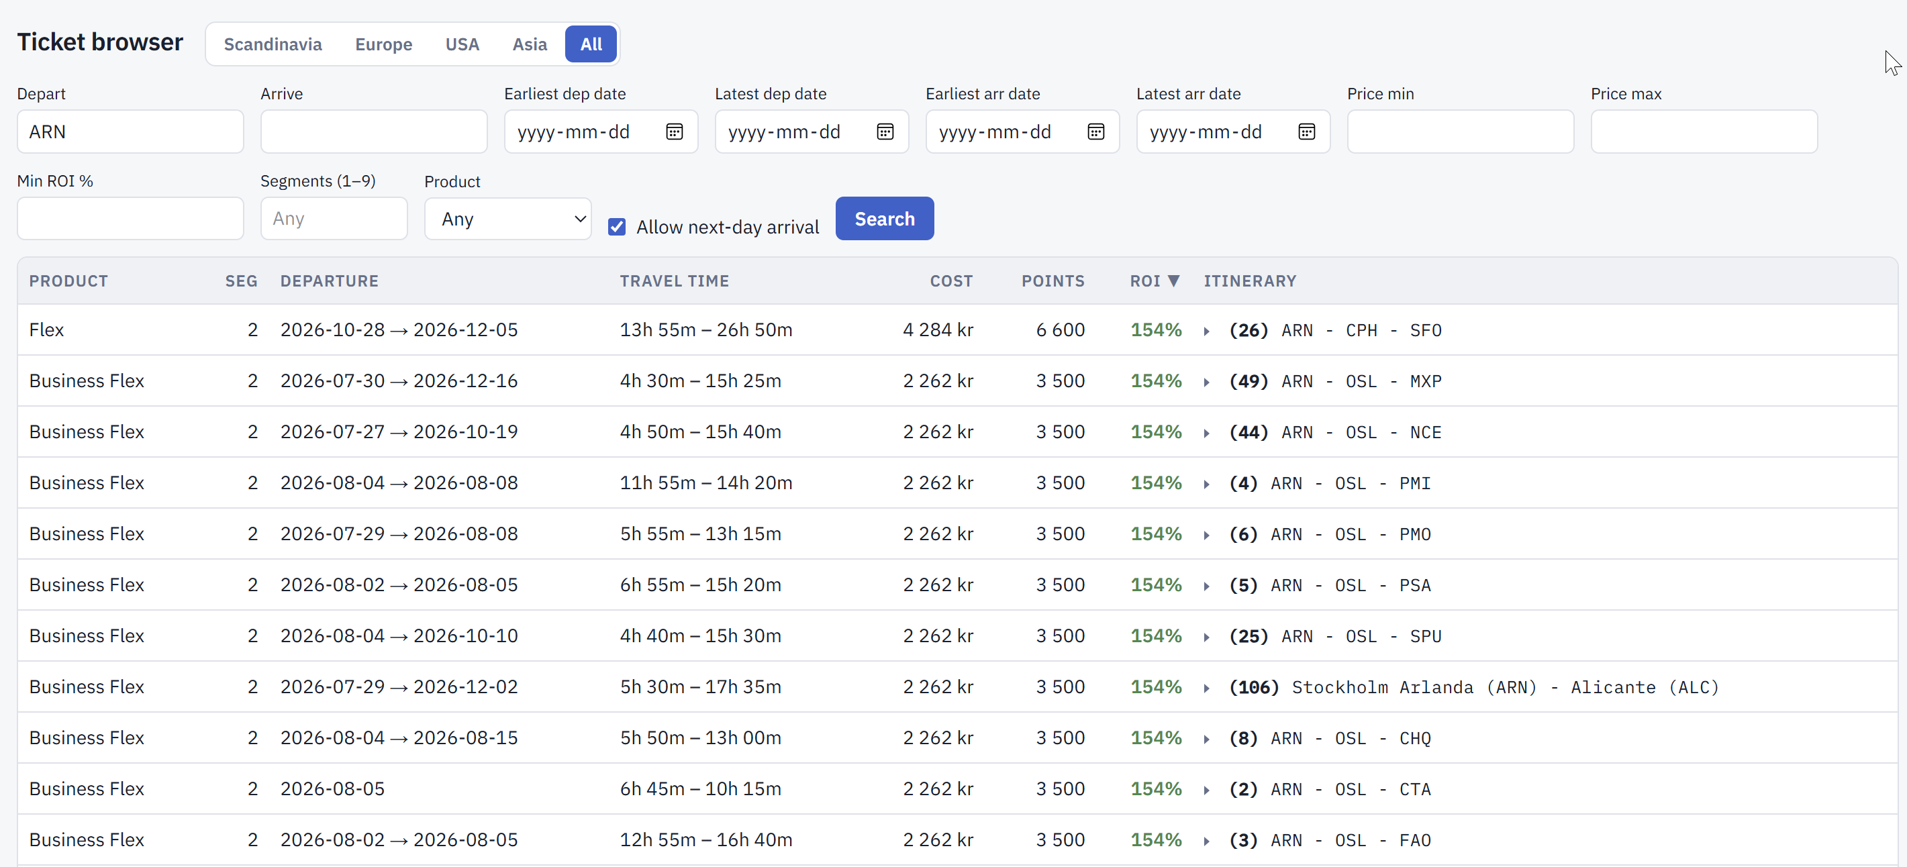
Task: Open the Earliest arr date calendar picker
Action: [1095, 132]
